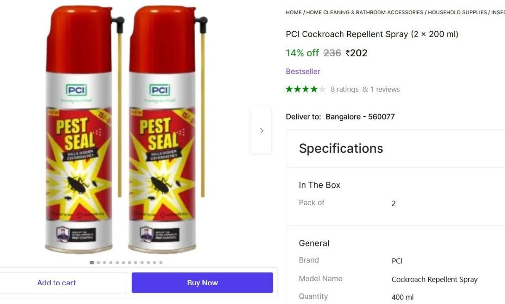Change the Bangalore 560077 delivery location
The width and height of the screenshot is (505, 304).
click(x=359, y=116)
